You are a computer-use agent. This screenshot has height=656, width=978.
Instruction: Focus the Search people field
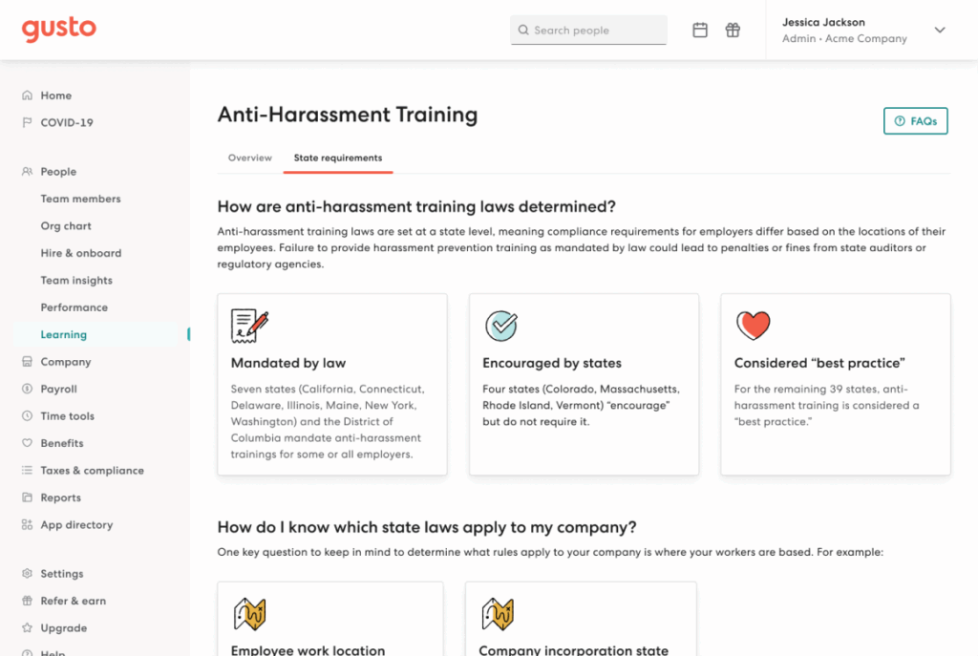click(588, 30)
